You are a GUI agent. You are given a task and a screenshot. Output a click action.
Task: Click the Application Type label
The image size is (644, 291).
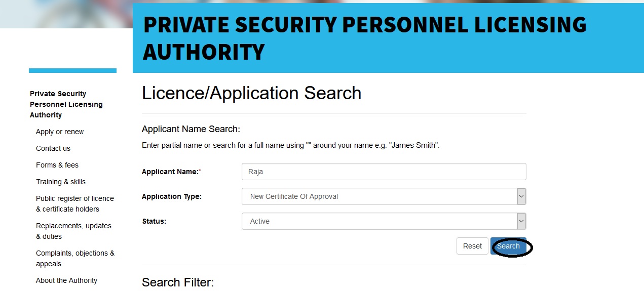coord(172,196)
